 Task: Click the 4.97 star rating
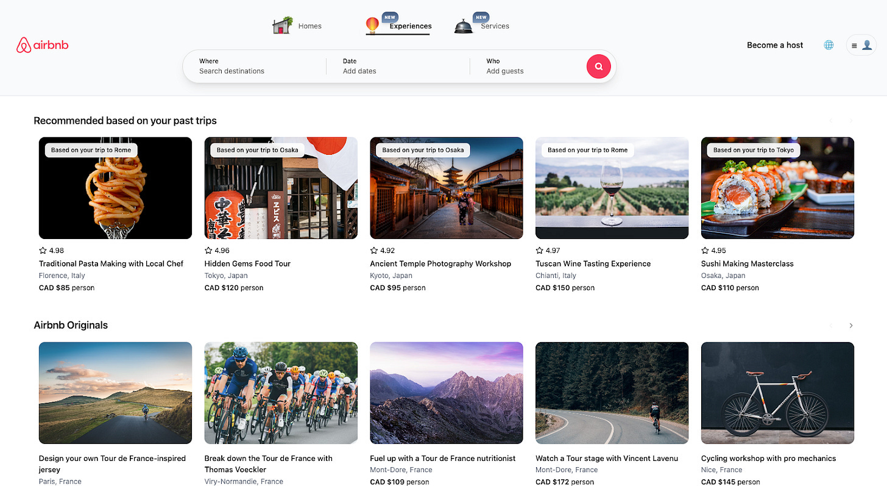[548, 251]
